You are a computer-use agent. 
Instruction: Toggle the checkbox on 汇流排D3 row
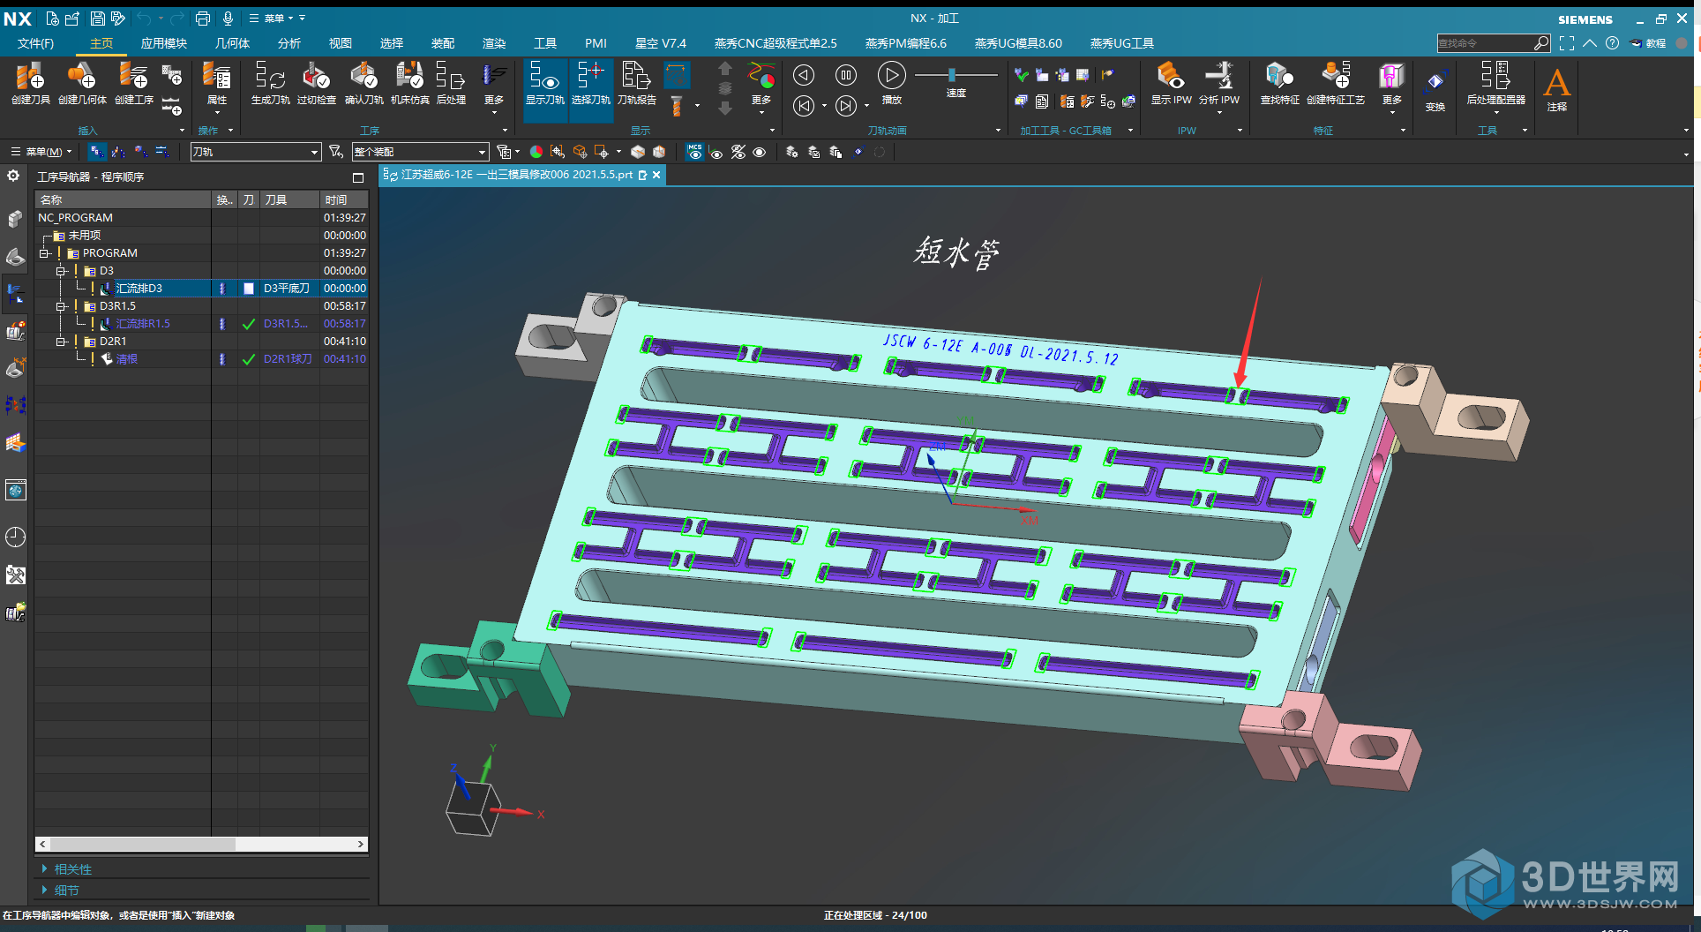(x=249, y=289)
